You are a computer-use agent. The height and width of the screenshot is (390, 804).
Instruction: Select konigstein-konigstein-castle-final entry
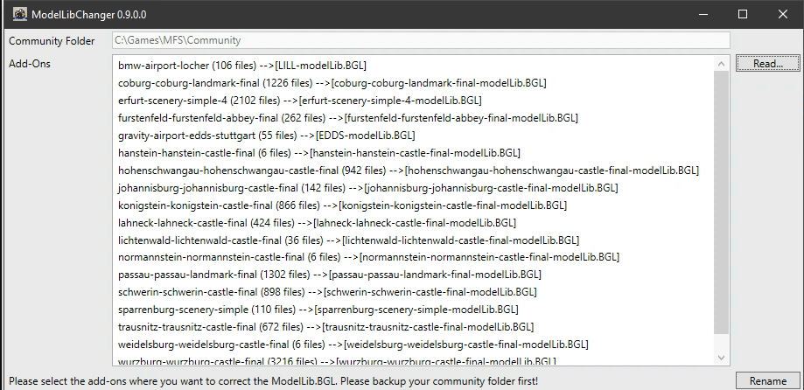(x=342, y=205)
